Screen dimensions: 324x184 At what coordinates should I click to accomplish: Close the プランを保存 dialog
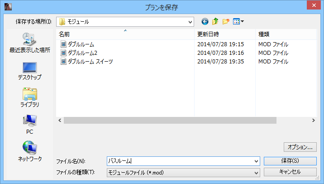[x=314, y=5]
